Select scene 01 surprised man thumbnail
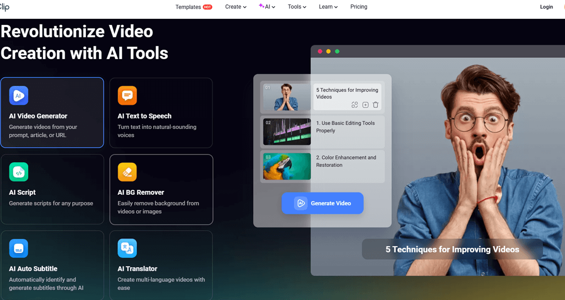565x300 pixels. pos(287,97)
